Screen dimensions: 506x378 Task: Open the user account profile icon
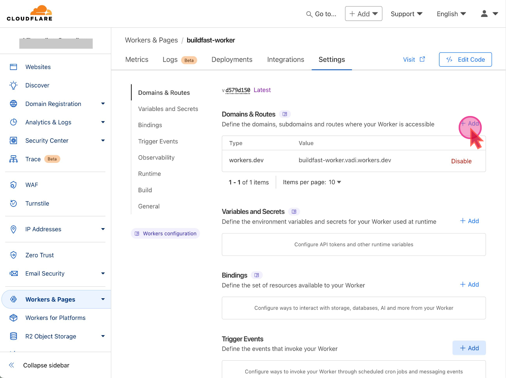click(x=484, y=13)
